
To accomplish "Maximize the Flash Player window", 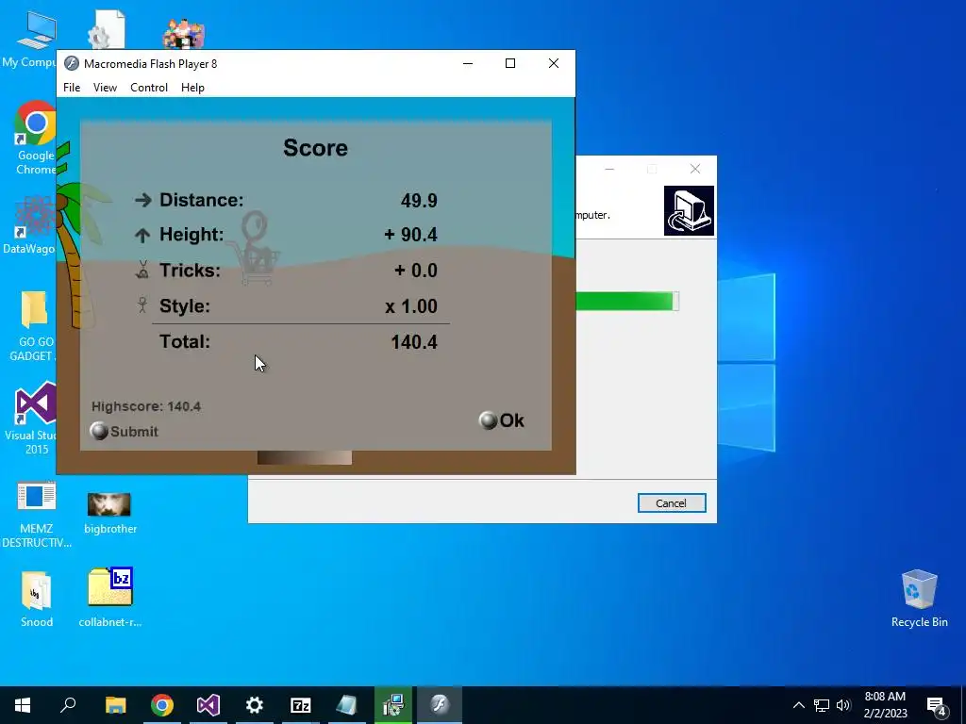I will coord(510,63).
